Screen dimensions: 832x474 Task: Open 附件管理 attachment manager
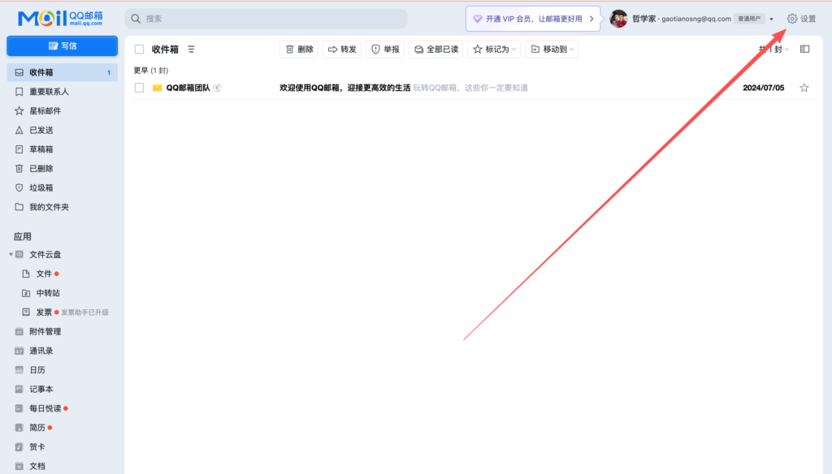coord(45,331)
